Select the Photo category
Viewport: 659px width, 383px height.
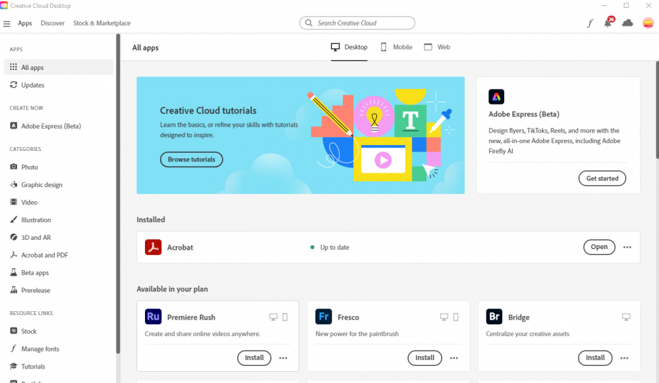click(59, 167)
